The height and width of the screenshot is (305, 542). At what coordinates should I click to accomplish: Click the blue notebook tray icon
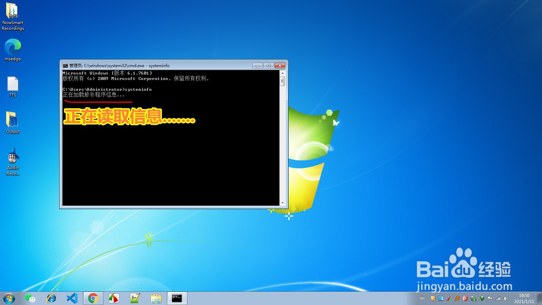[x=441, y=299]
